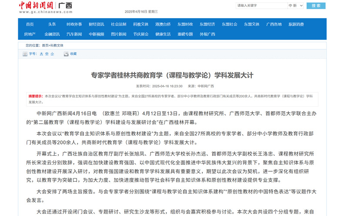This screenshot has width=347, height=216.
Task: Click 科教文体 in the breadcrumb
Action: [57, 46]
